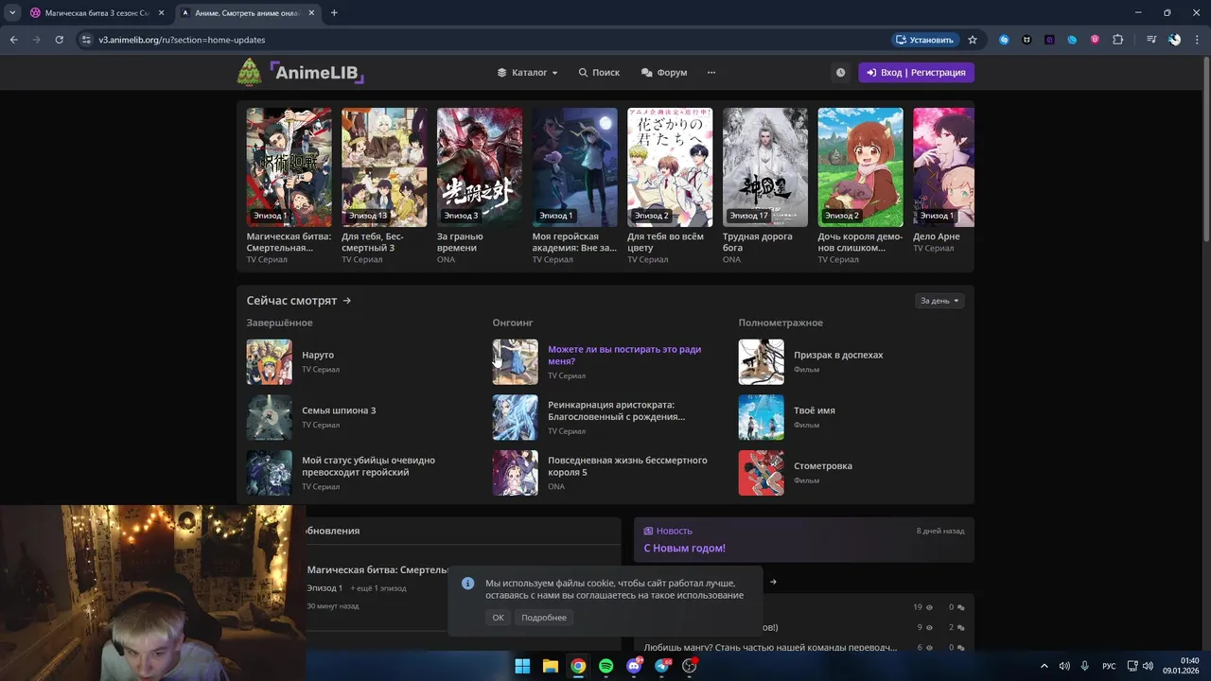Viewport: 1211px width, 681px height.
Task: Open File Explorer from taskbar
Action: 550,666
